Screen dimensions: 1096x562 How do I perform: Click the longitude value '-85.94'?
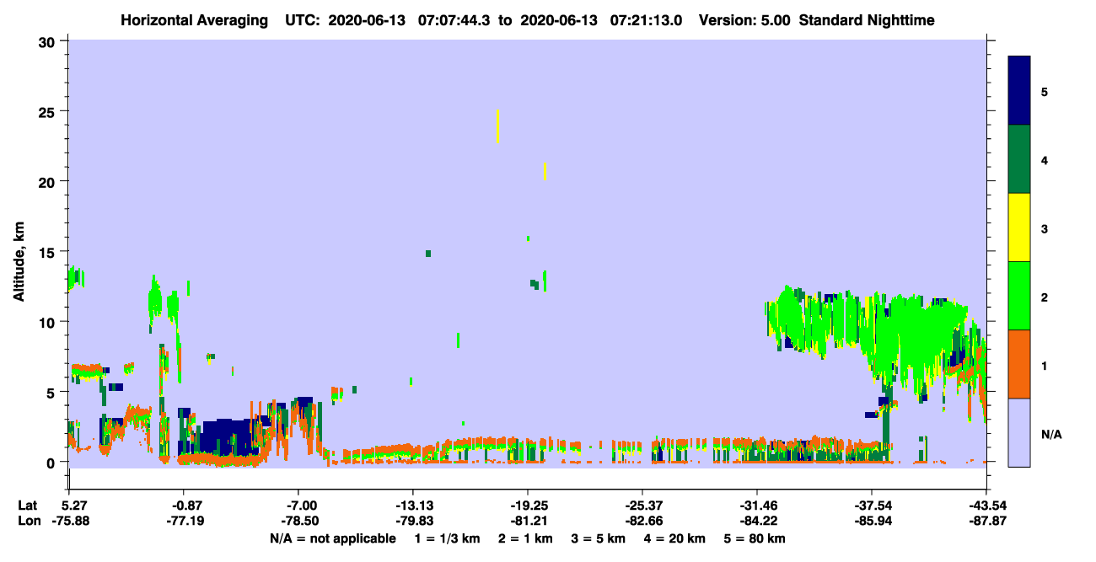871,522
